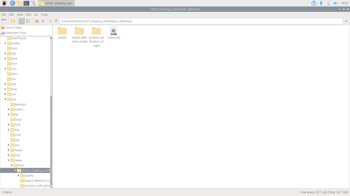This screenshot has width=350, height=196.
Task: Select the log folder in tree
Action: click(x=15, y=130)
